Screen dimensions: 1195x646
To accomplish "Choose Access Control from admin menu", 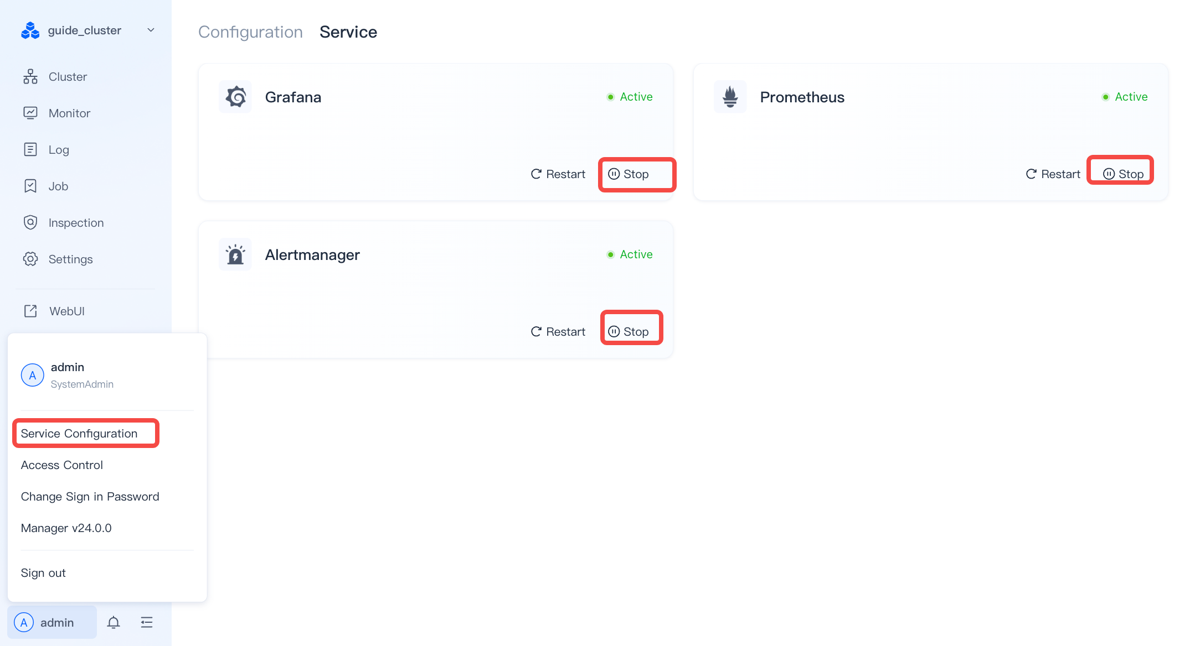I will 62,465.
